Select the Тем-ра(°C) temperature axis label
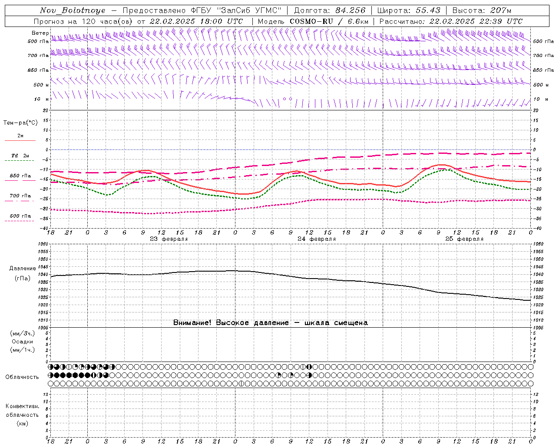This screenshot has height=445, width=556. pos(20,123)
